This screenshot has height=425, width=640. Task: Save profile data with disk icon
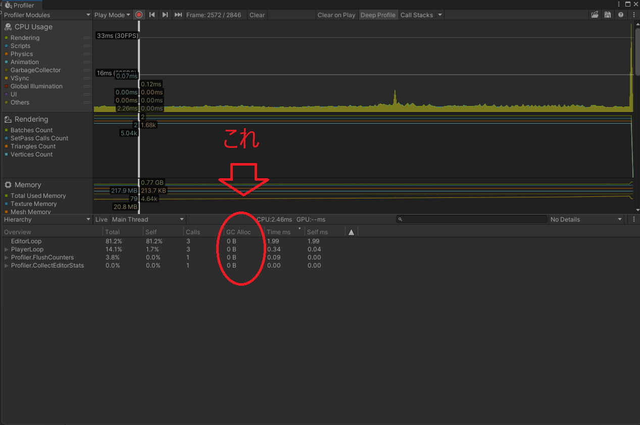(607, 15)
